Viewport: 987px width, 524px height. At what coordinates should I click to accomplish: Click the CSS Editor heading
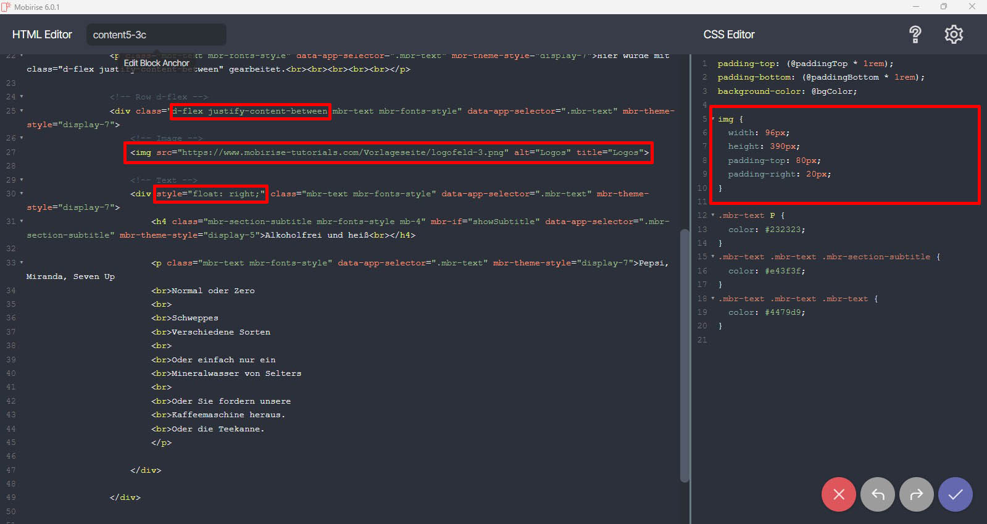tap(728, 35)
